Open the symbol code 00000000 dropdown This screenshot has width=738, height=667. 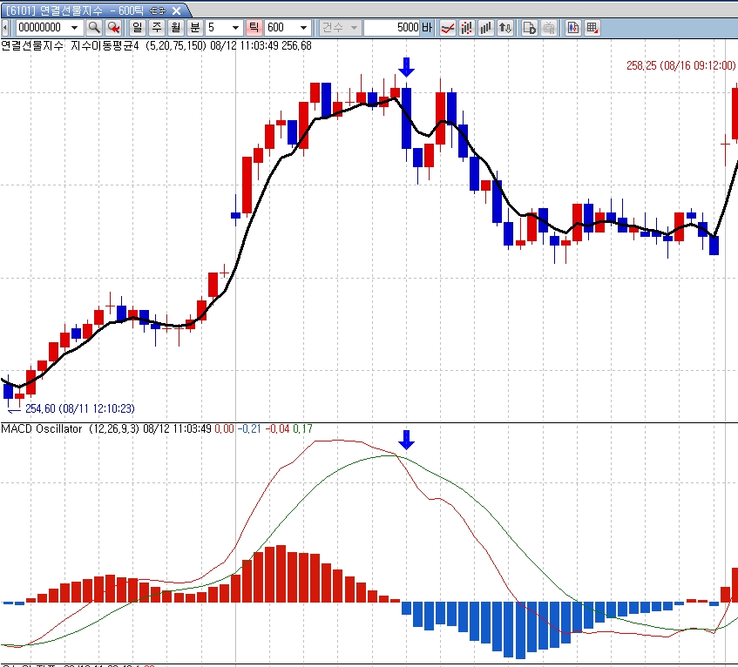(74, 28)
